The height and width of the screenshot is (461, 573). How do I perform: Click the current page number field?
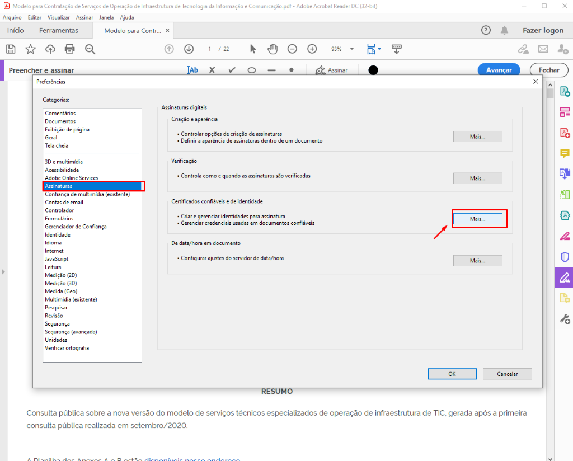click(209, 49)
